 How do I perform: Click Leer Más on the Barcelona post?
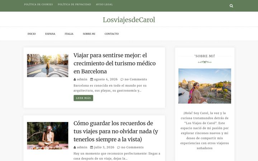pos(83,98)
